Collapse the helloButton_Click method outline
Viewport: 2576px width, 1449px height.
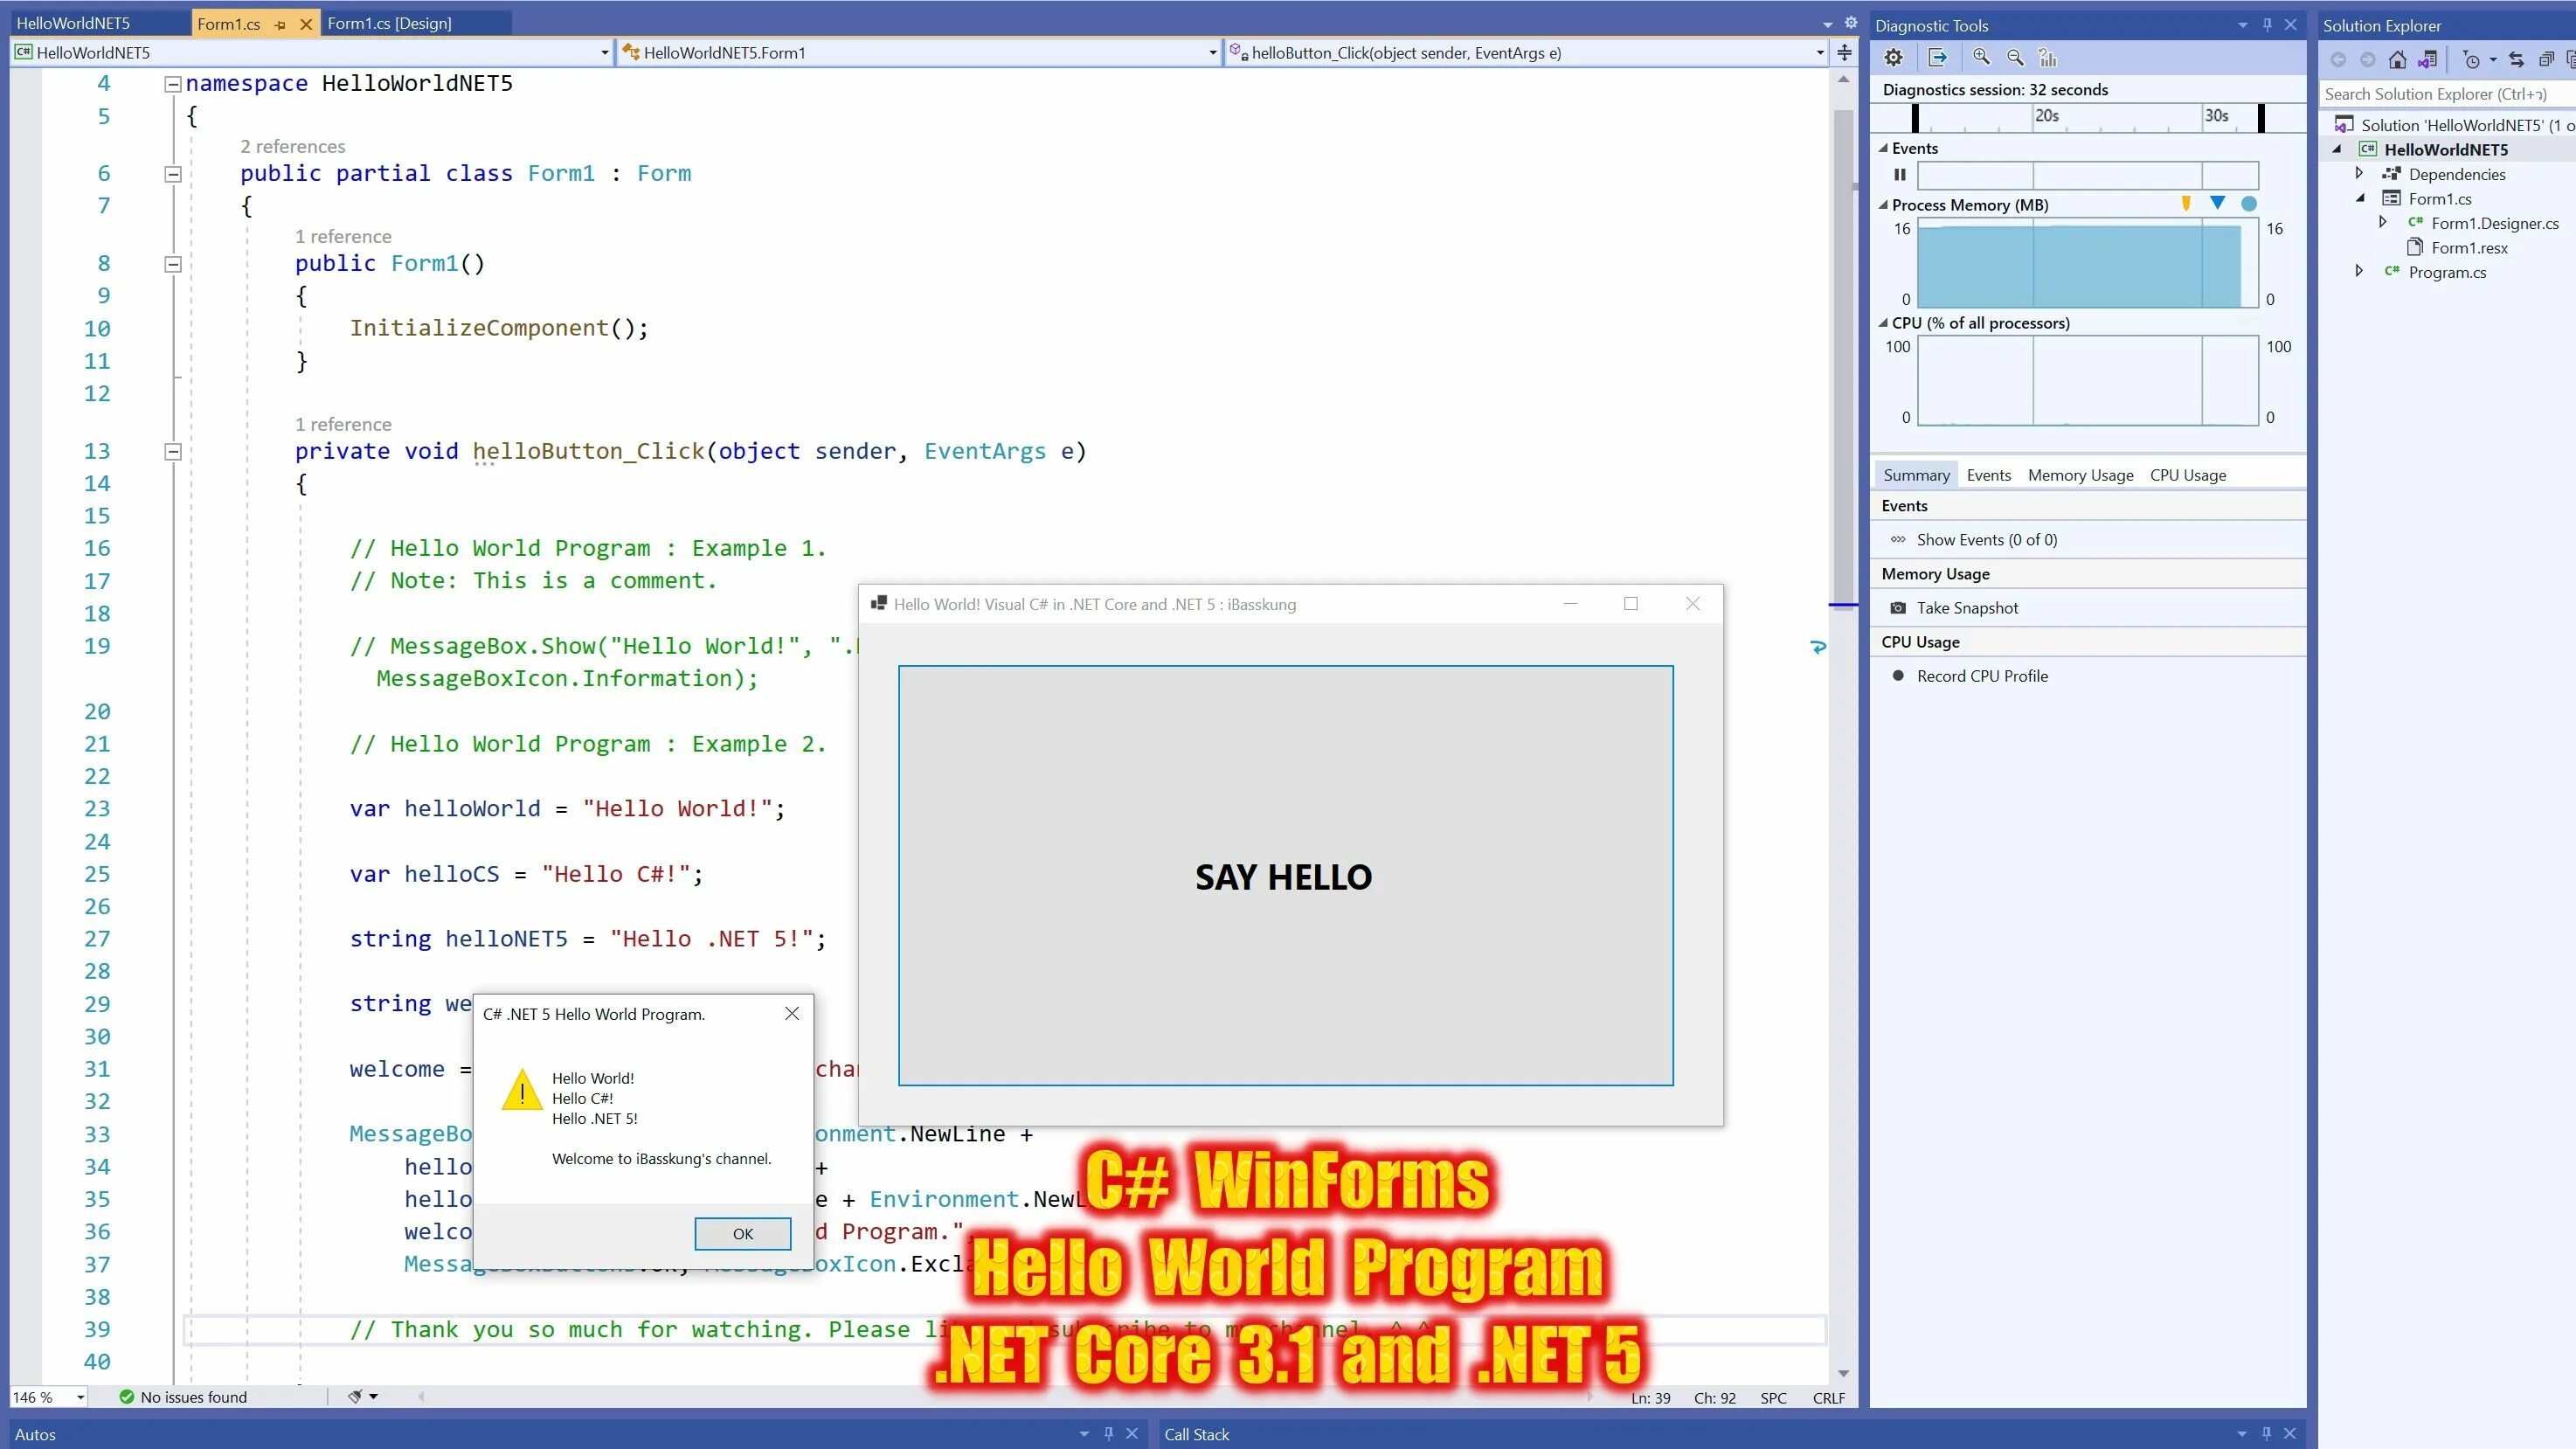(x=173, y=452)
